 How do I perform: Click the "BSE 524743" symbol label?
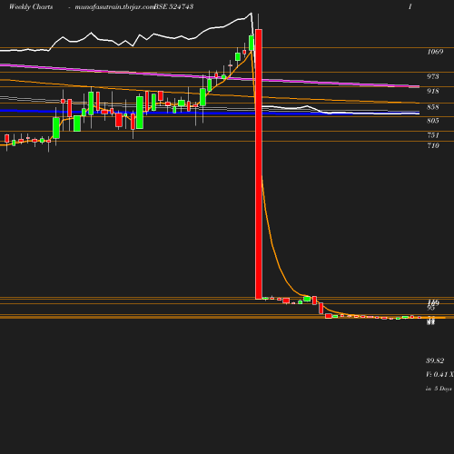173,6
